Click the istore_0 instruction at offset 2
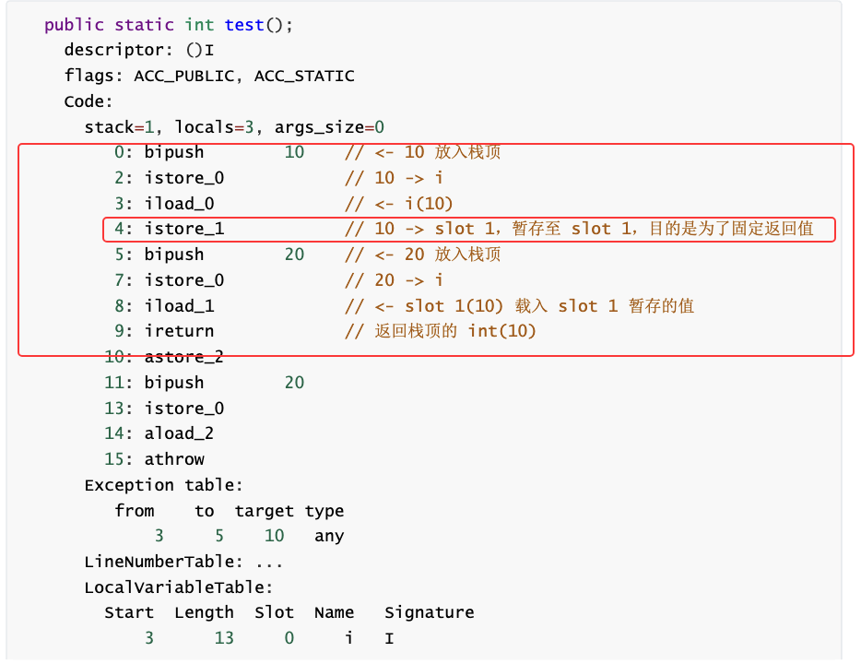Image resolution: width=861 pixels, height=664 pixels. pyautogui.click(x=183, y=178)
